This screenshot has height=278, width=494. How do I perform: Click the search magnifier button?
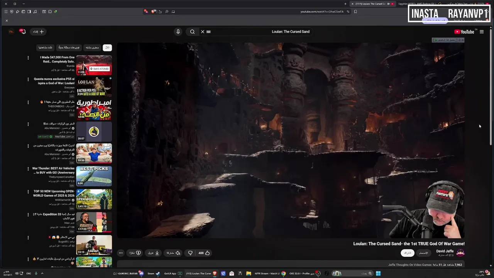[192, 32]
